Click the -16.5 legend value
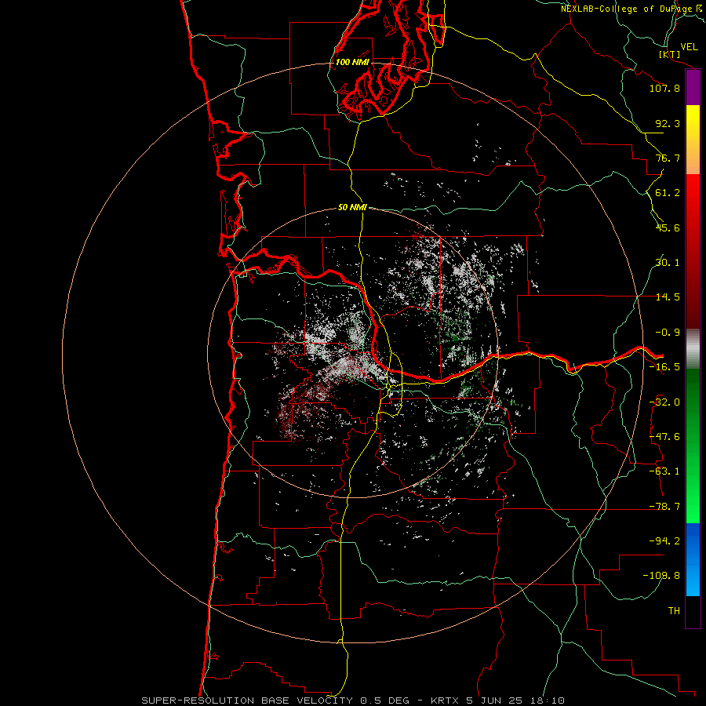Image resolution: width=706 pixels, height=706 pixels. point(664,367)
